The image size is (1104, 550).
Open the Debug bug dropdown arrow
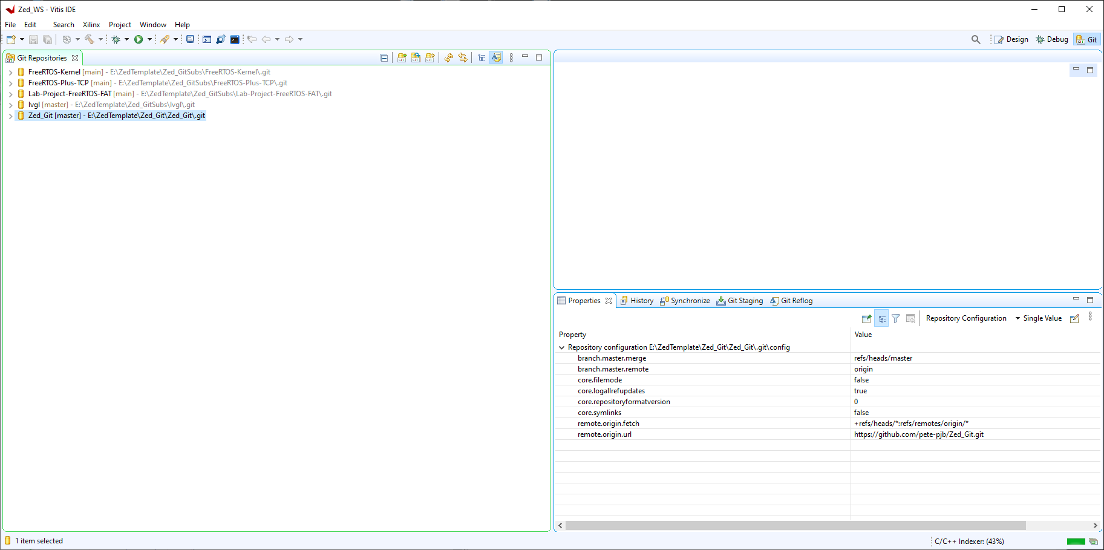click(x=126, y=39)
